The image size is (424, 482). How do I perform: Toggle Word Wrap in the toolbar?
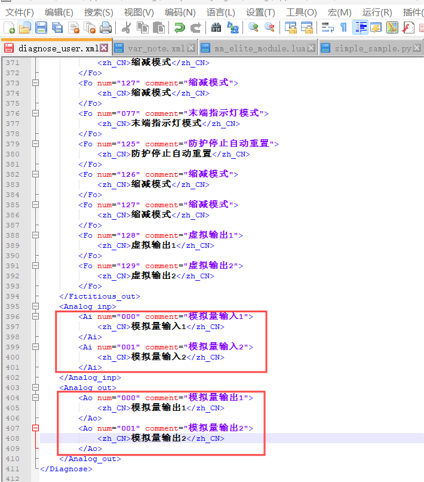(x=327, y=27)
